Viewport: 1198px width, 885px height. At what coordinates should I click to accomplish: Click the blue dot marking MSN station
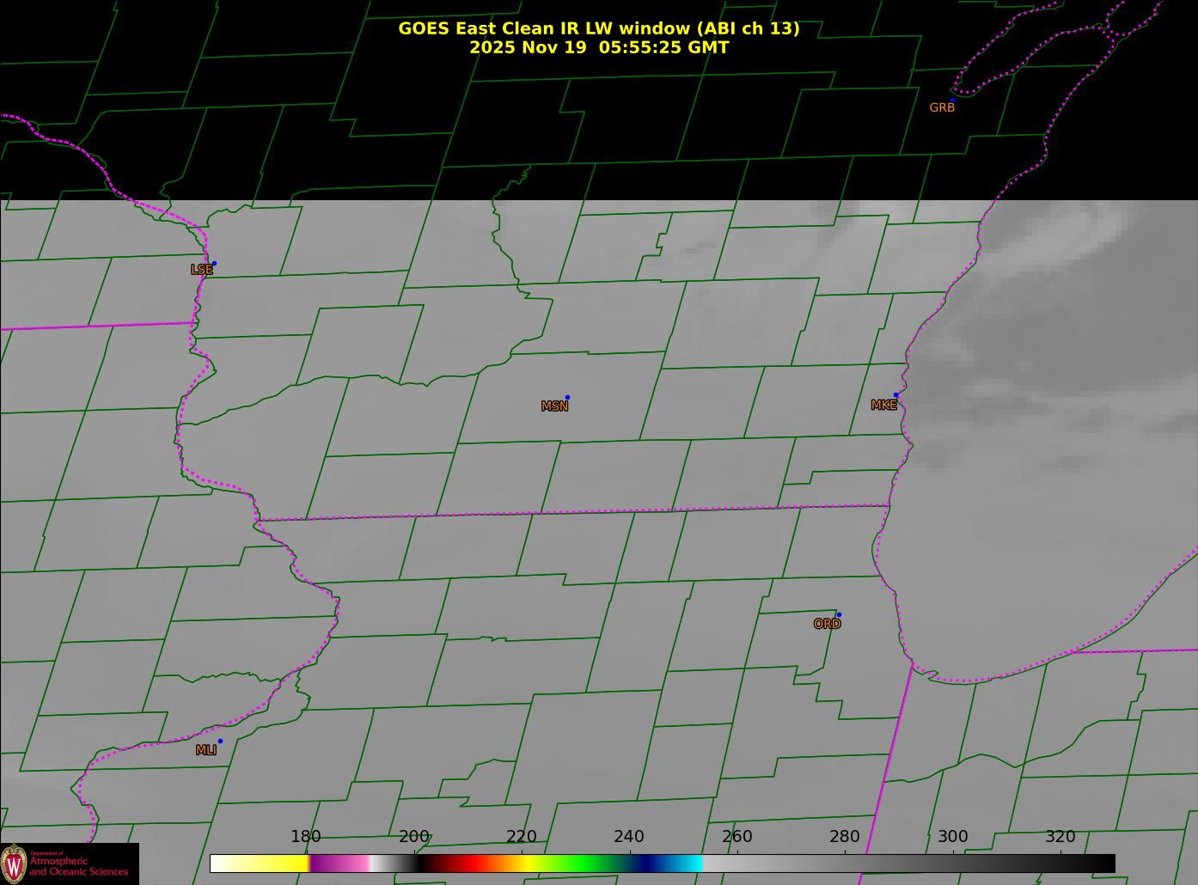click(x=567, y=398)
